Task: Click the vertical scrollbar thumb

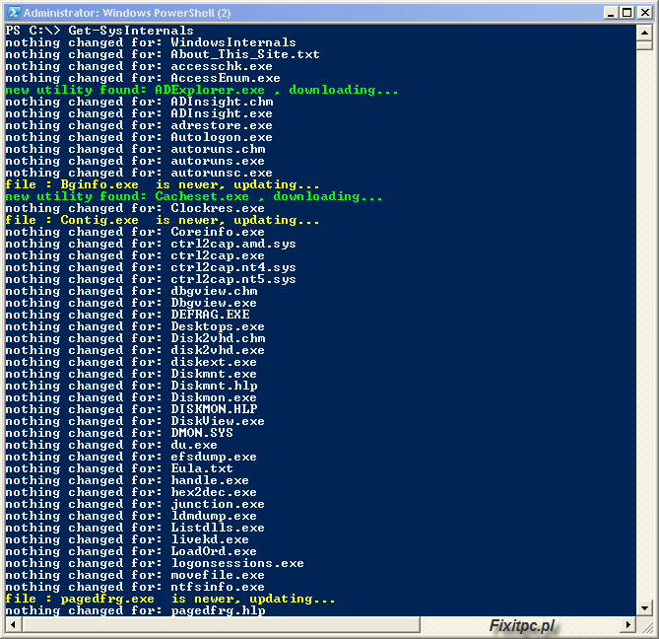Action: [x=644, y=45]
